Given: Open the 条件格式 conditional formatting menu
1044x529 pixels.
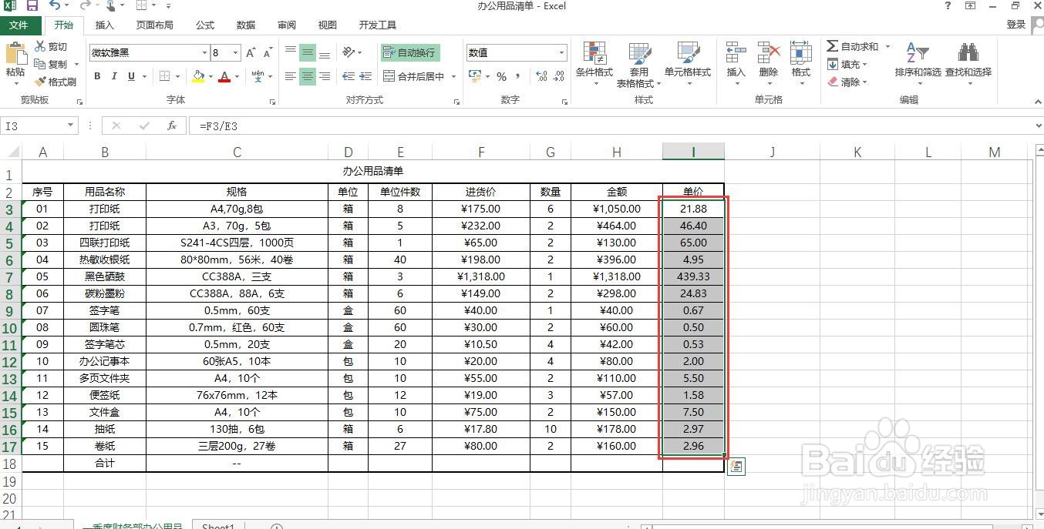Looking at the screenshot, I should (x=594, y=62).
